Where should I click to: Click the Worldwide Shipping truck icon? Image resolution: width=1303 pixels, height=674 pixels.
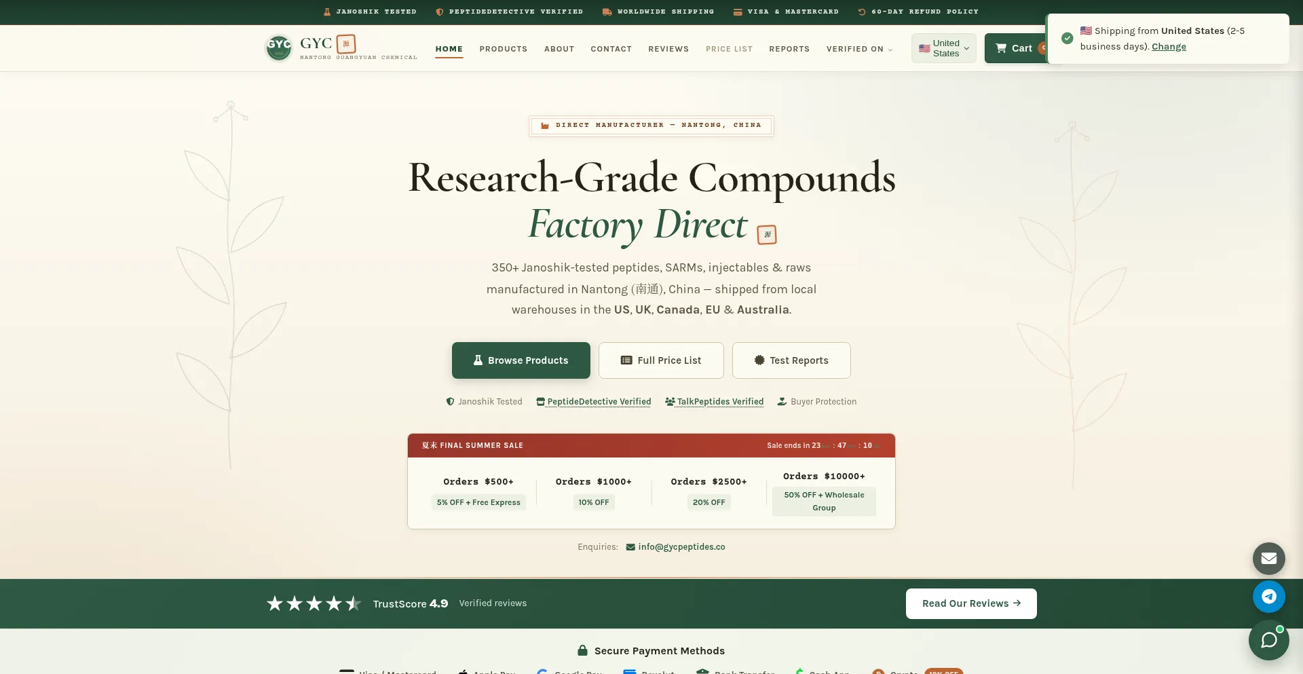[x=607, y=12]
